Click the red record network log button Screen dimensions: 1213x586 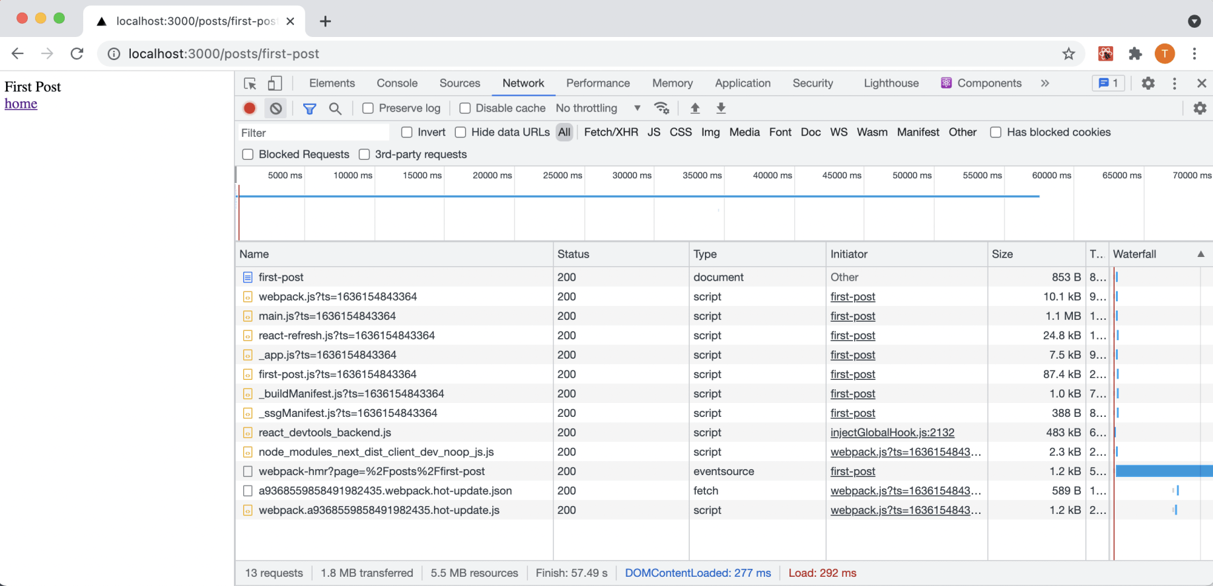[250, 108]
